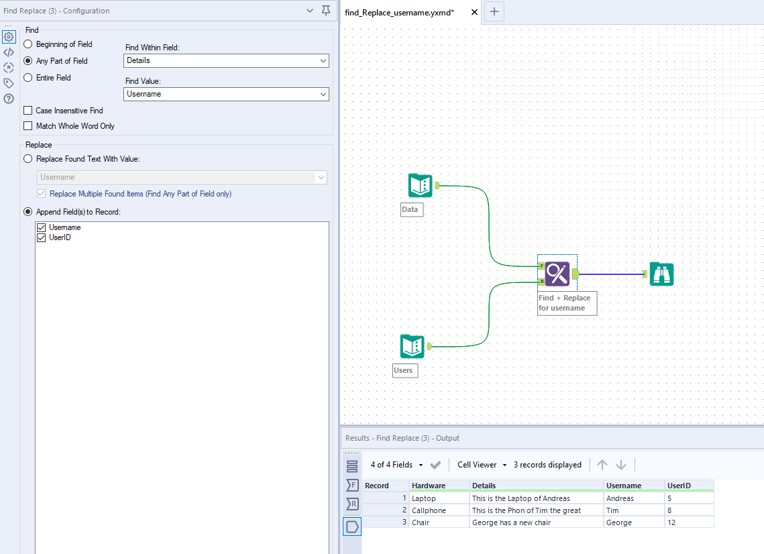Select the Browse tool on the canvas
Screen dimensions: 764x554
661,274
